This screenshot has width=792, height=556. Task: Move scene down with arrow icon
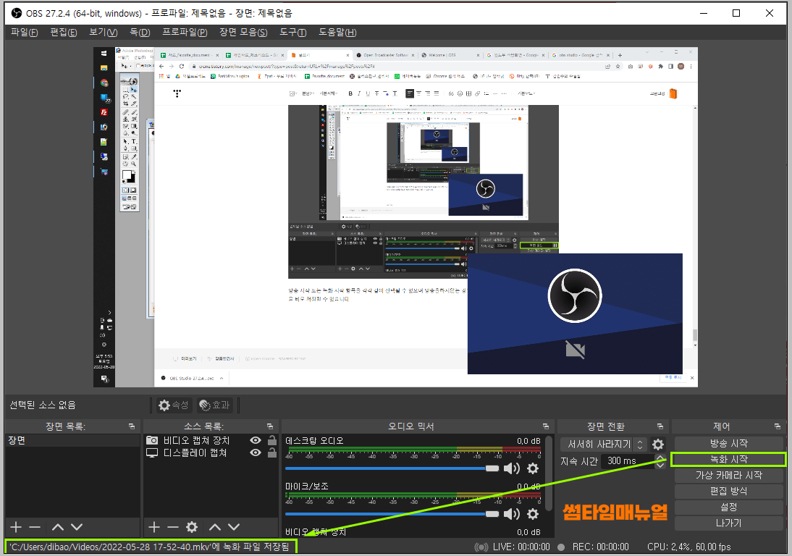pos(77,527)
